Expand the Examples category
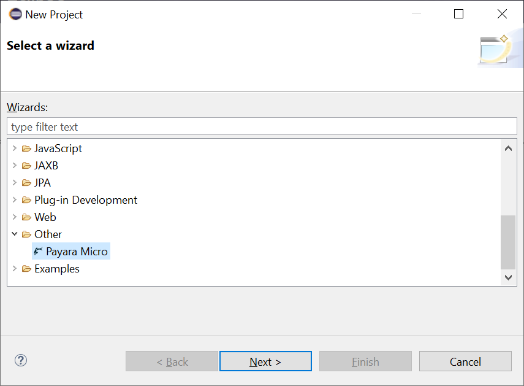The height and width of the screenshot is (386, 524). pos(15,269)
